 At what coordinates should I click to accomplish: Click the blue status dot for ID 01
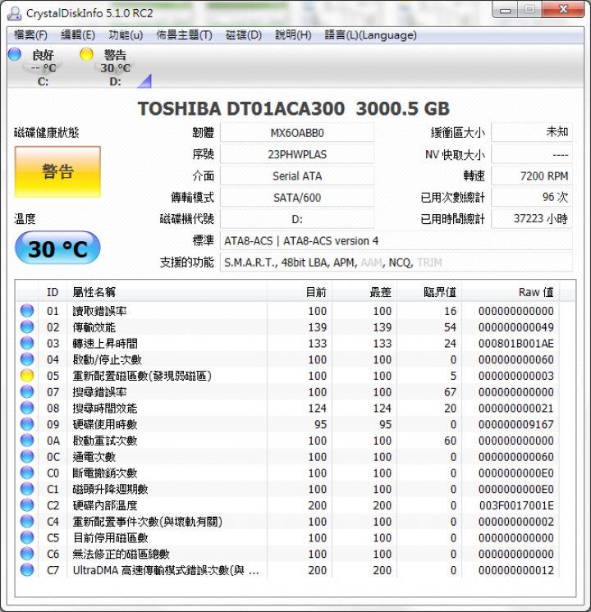point(27,311)
